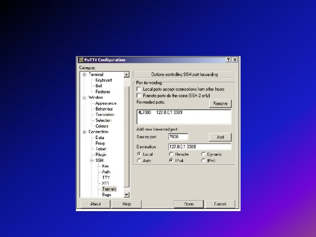Collapse the Window tree node
316x237 pixels.
pyautogui.click(x=84, y=97)
